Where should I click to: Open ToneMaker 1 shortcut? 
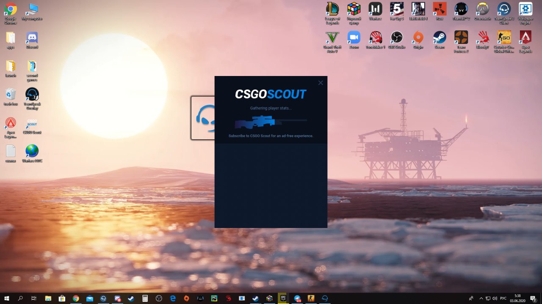375,40
